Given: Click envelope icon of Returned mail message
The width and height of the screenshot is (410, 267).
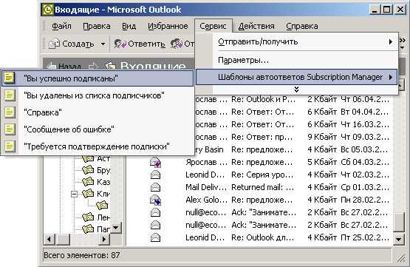Looking at the screenshot, I should pyautogui.click(x=155, y=187).
